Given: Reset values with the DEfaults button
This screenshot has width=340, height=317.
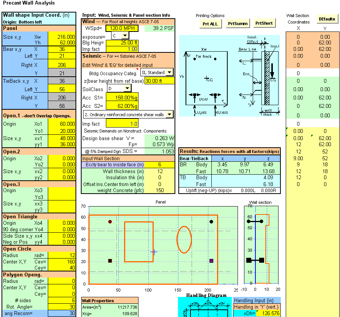Looking at the screenshot, I should (327, 19).
